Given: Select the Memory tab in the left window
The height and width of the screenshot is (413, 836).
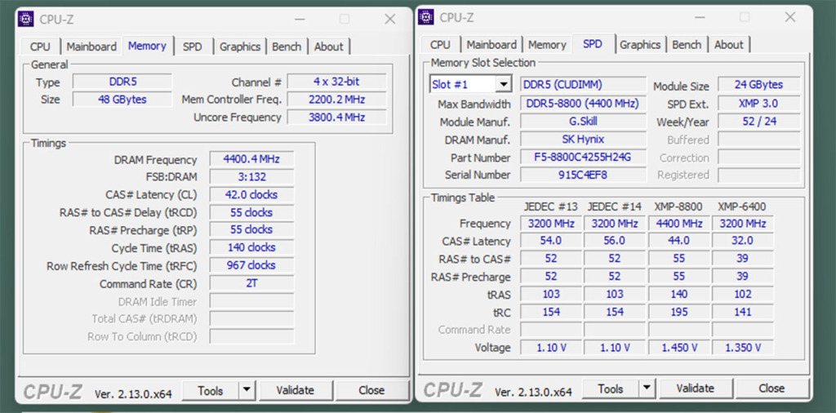Looking at the screenshot, I should point(147,46).
